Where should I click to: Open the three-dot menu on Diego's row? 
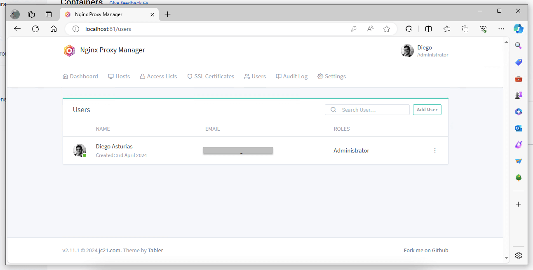pyautogui.click(x=435, y=150)
